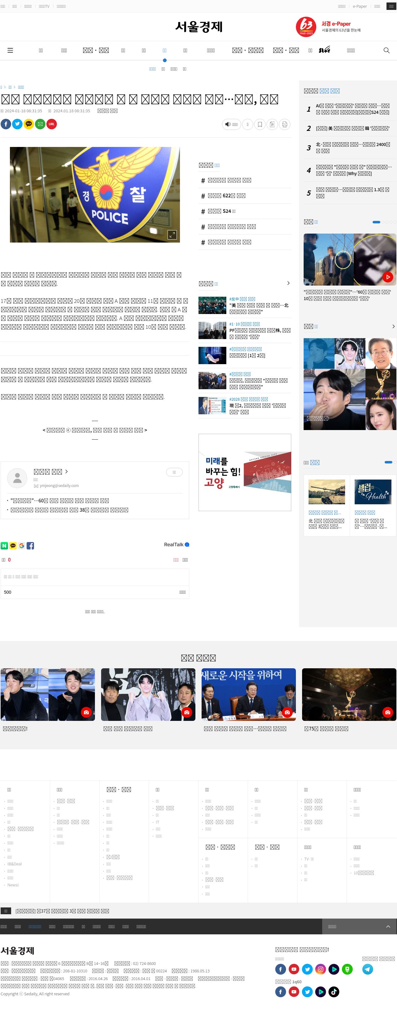Share the article on Facebook from the top share row

(6, 124)
